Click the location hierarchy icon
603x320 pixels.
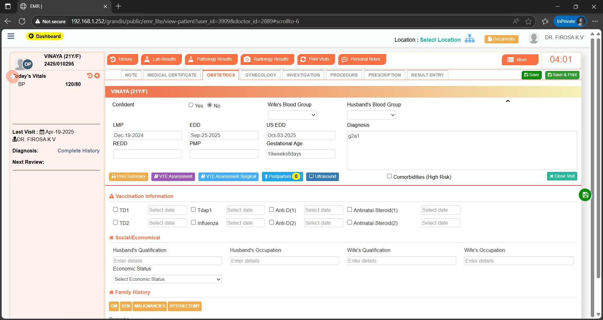470,39
